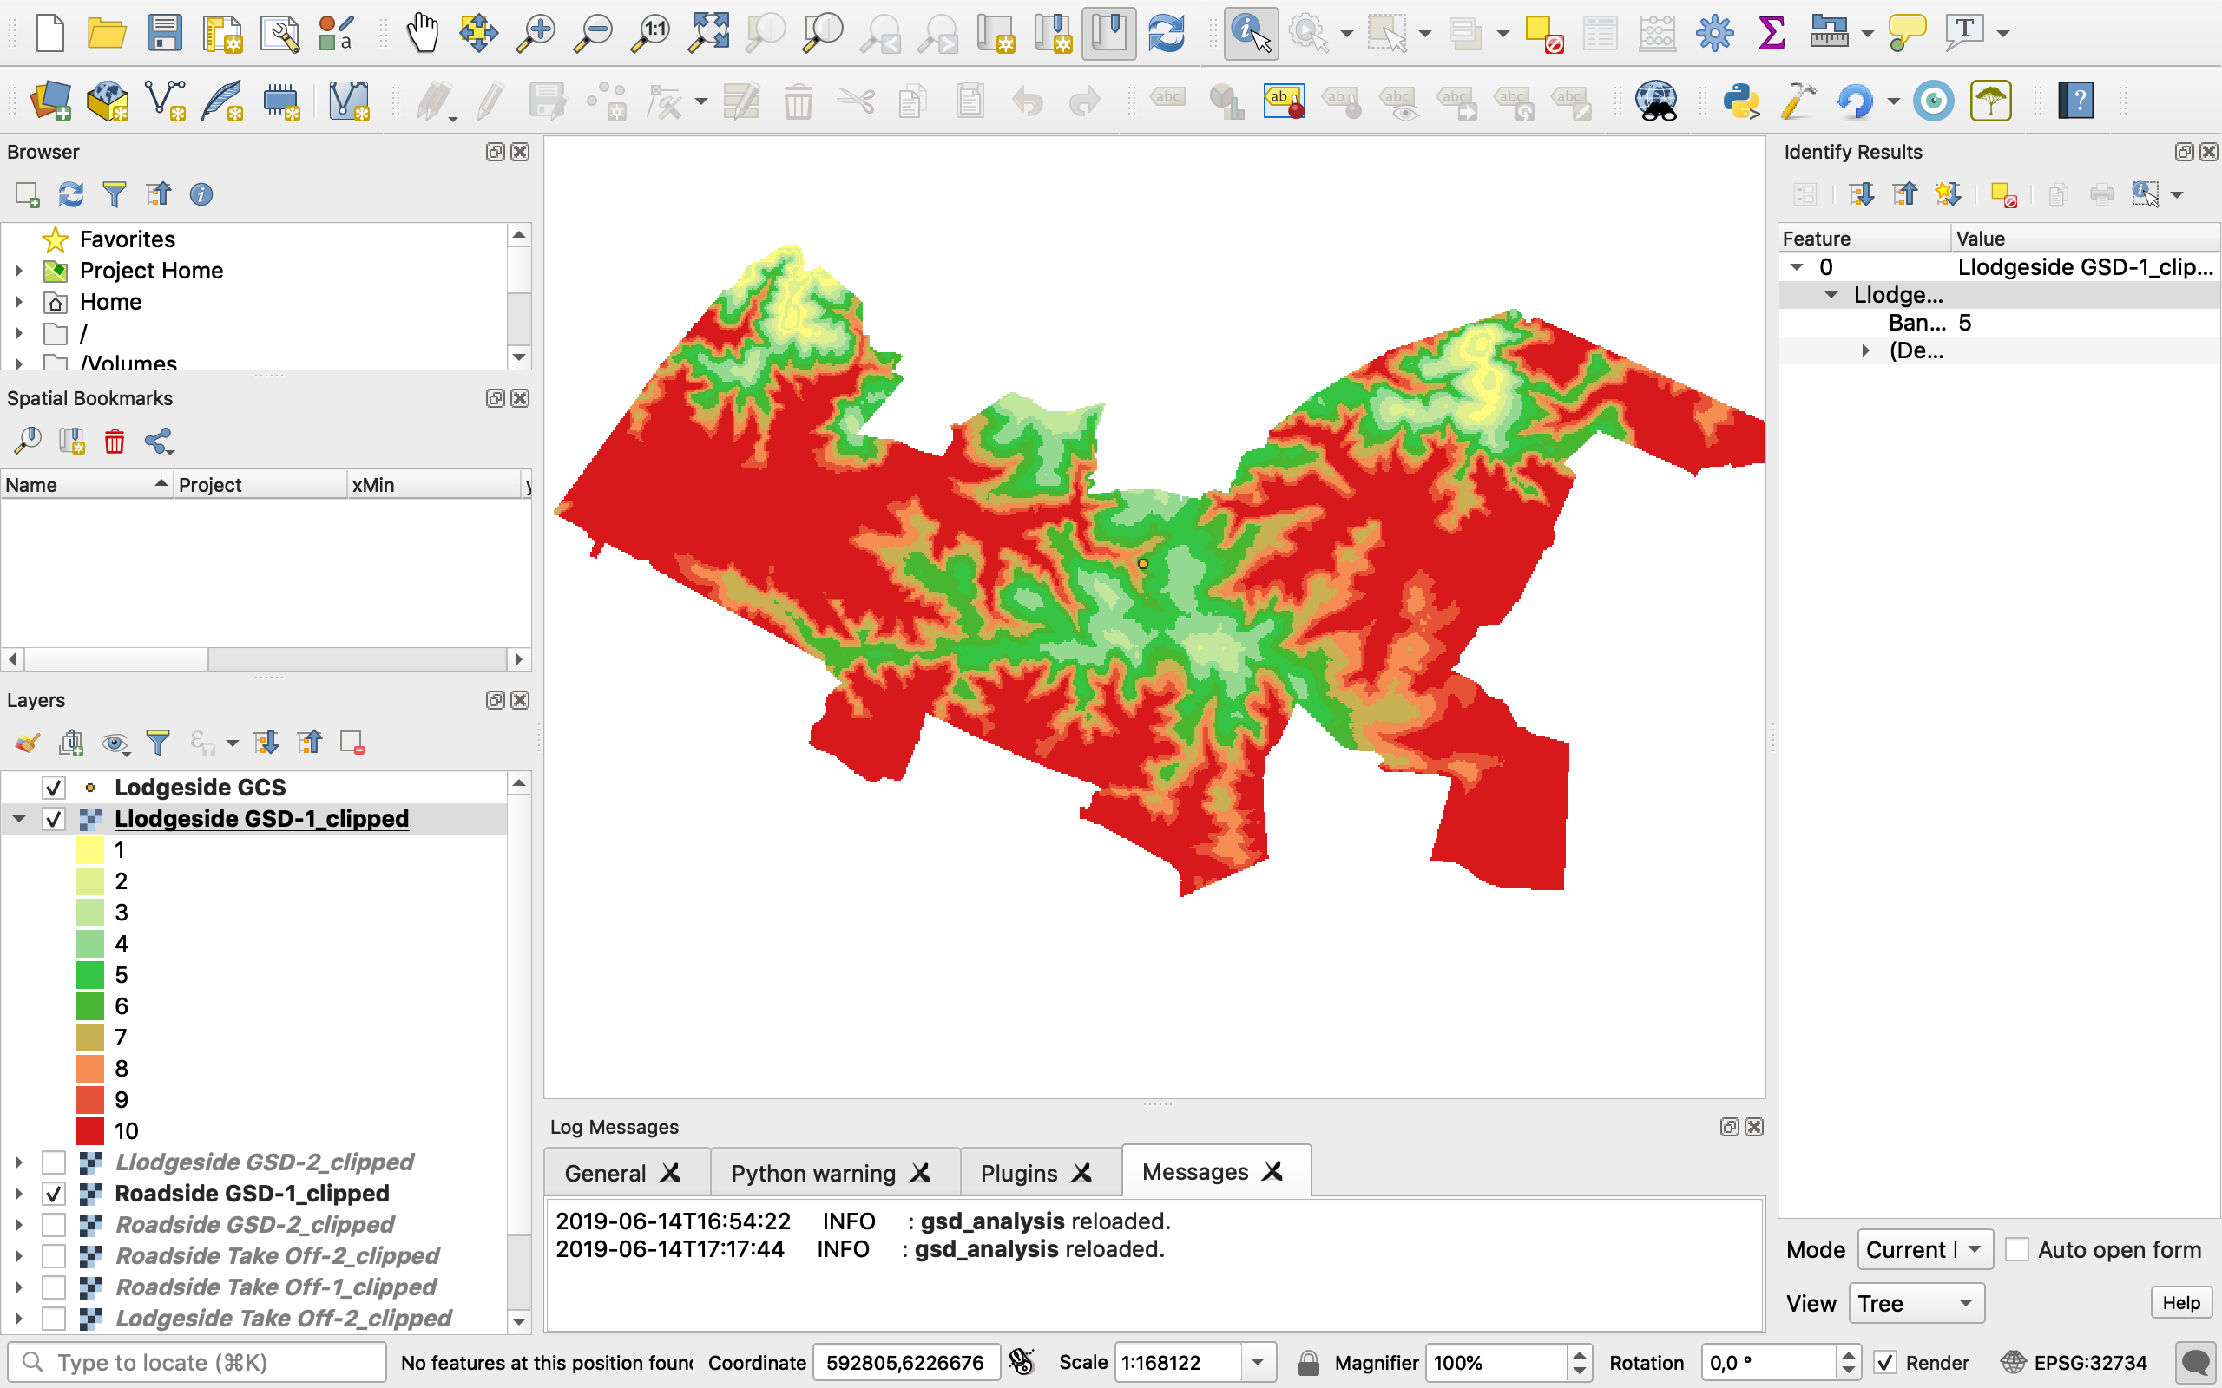
Task: Open the Log Messages speech icon
Action: 2195,1361
